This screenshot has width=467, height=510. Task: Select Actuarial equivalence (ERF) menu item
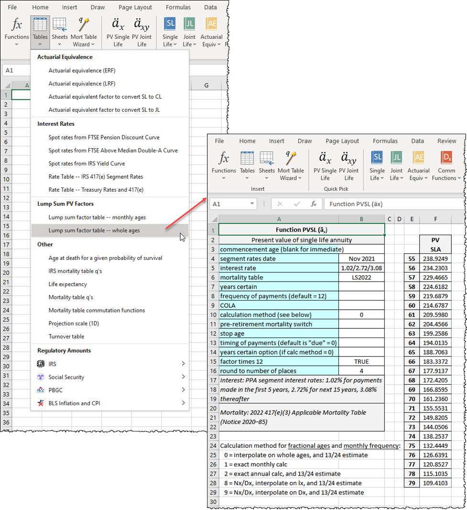click(x=110, y=71)
